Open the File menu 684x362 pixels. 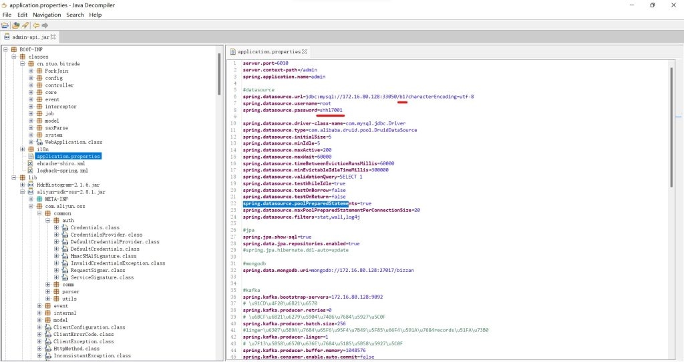point(7,15)
